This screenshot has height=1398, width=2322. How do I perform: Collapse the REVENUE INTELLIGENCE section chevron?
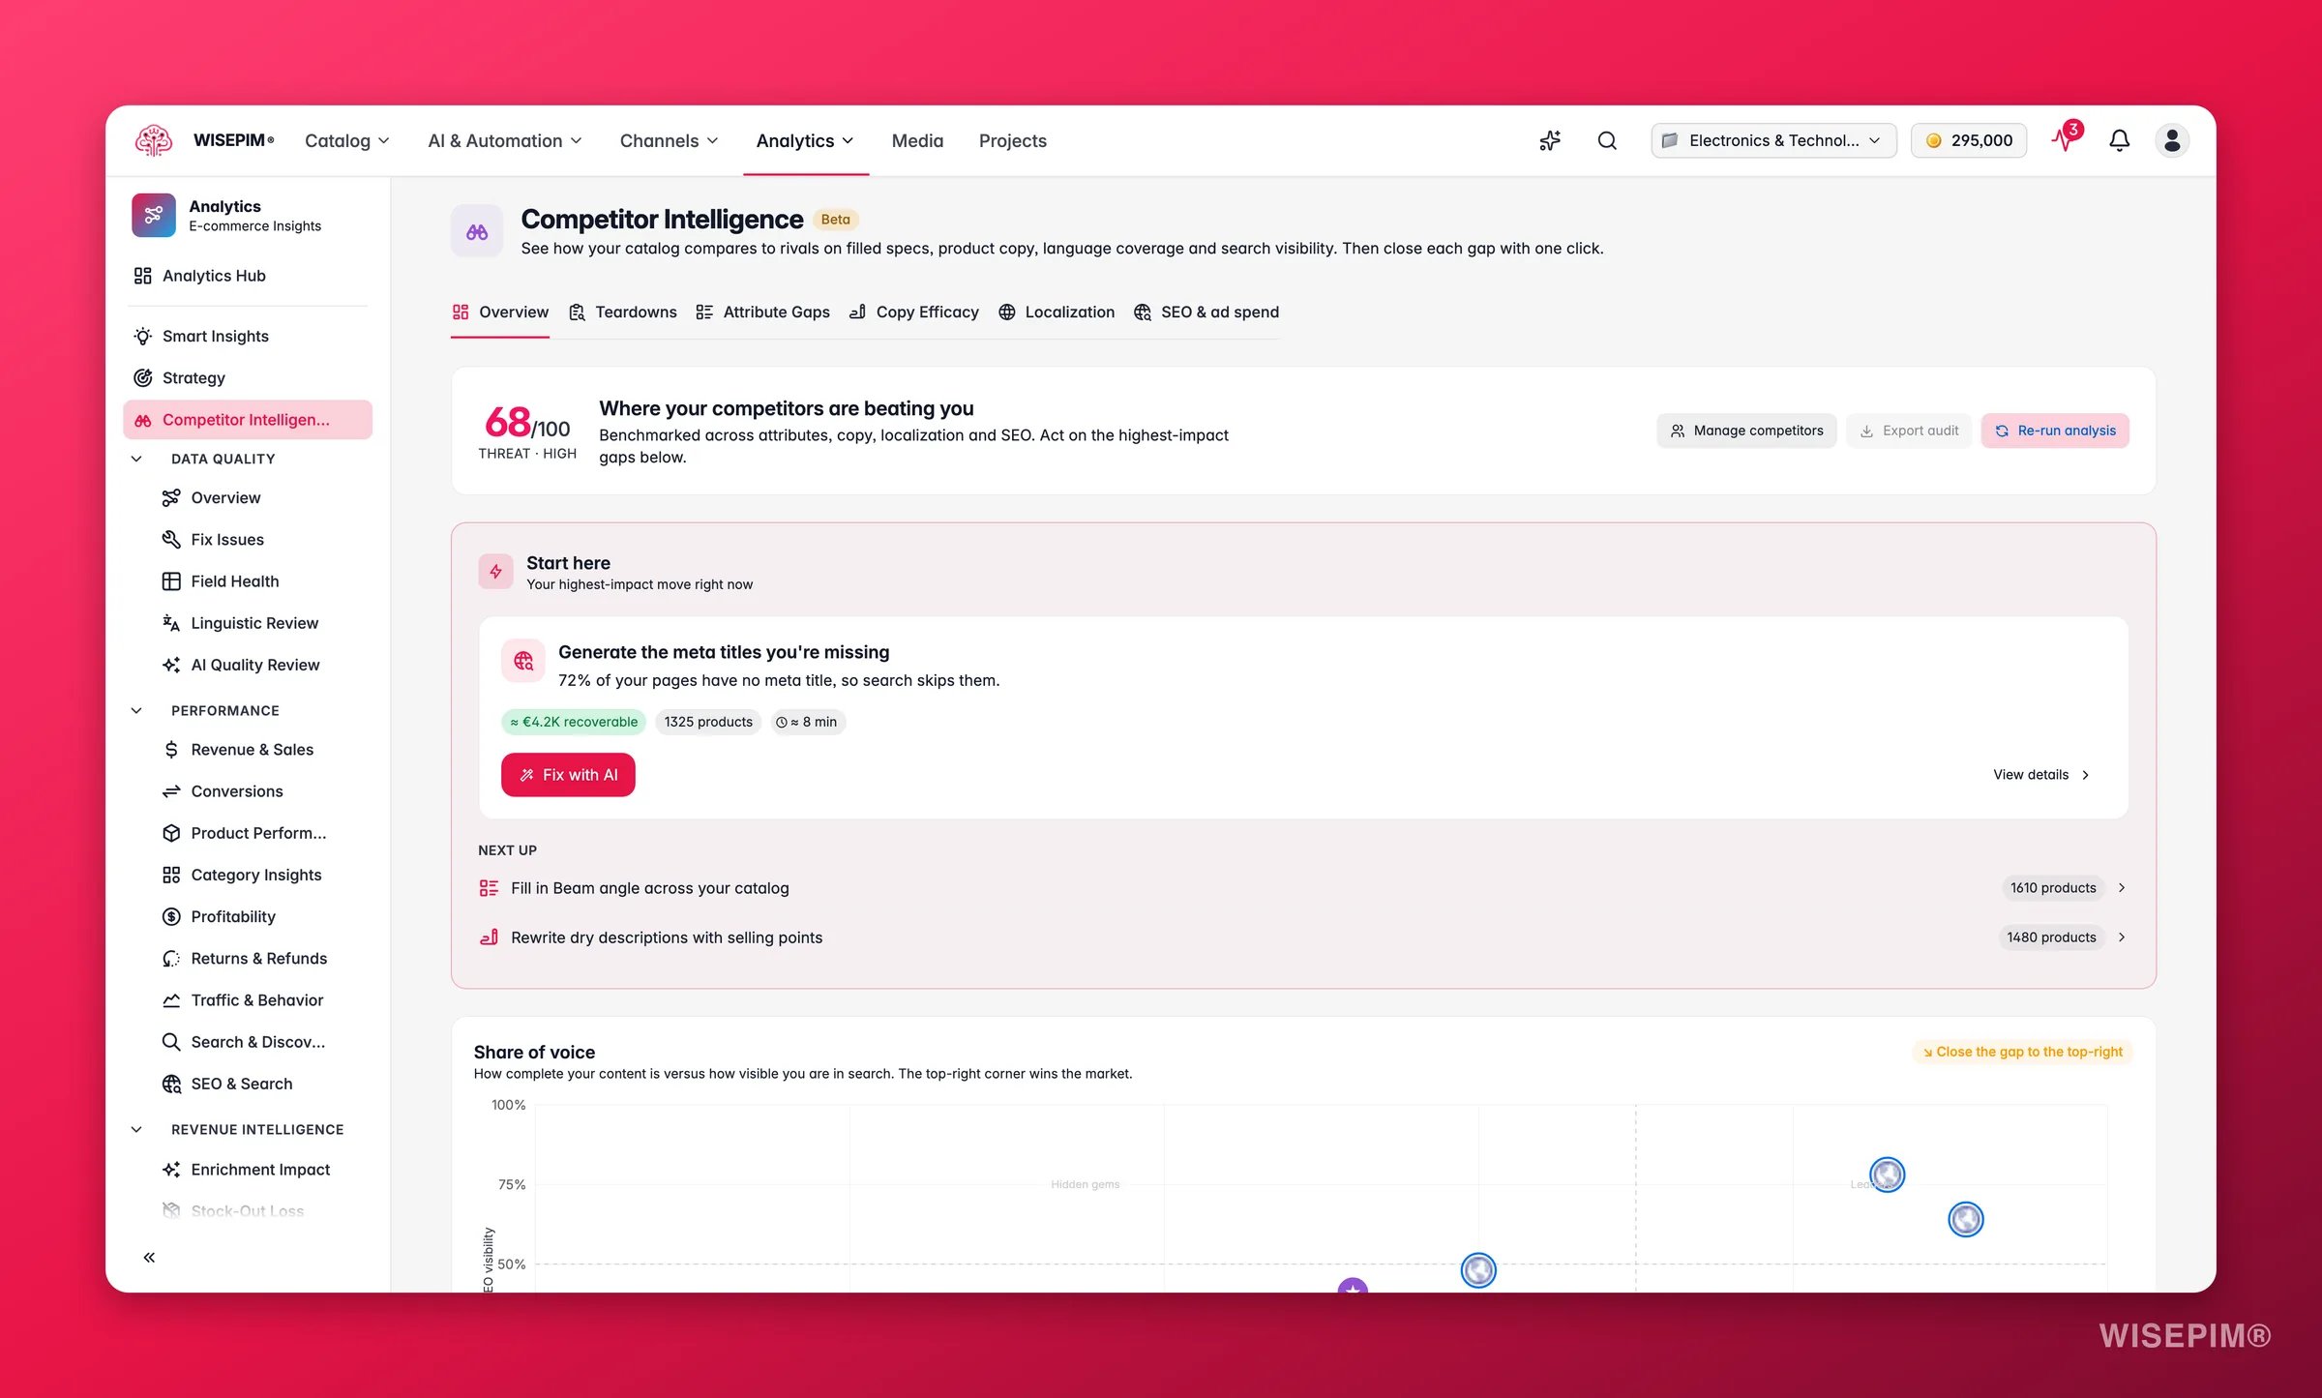pos(136,1129)
